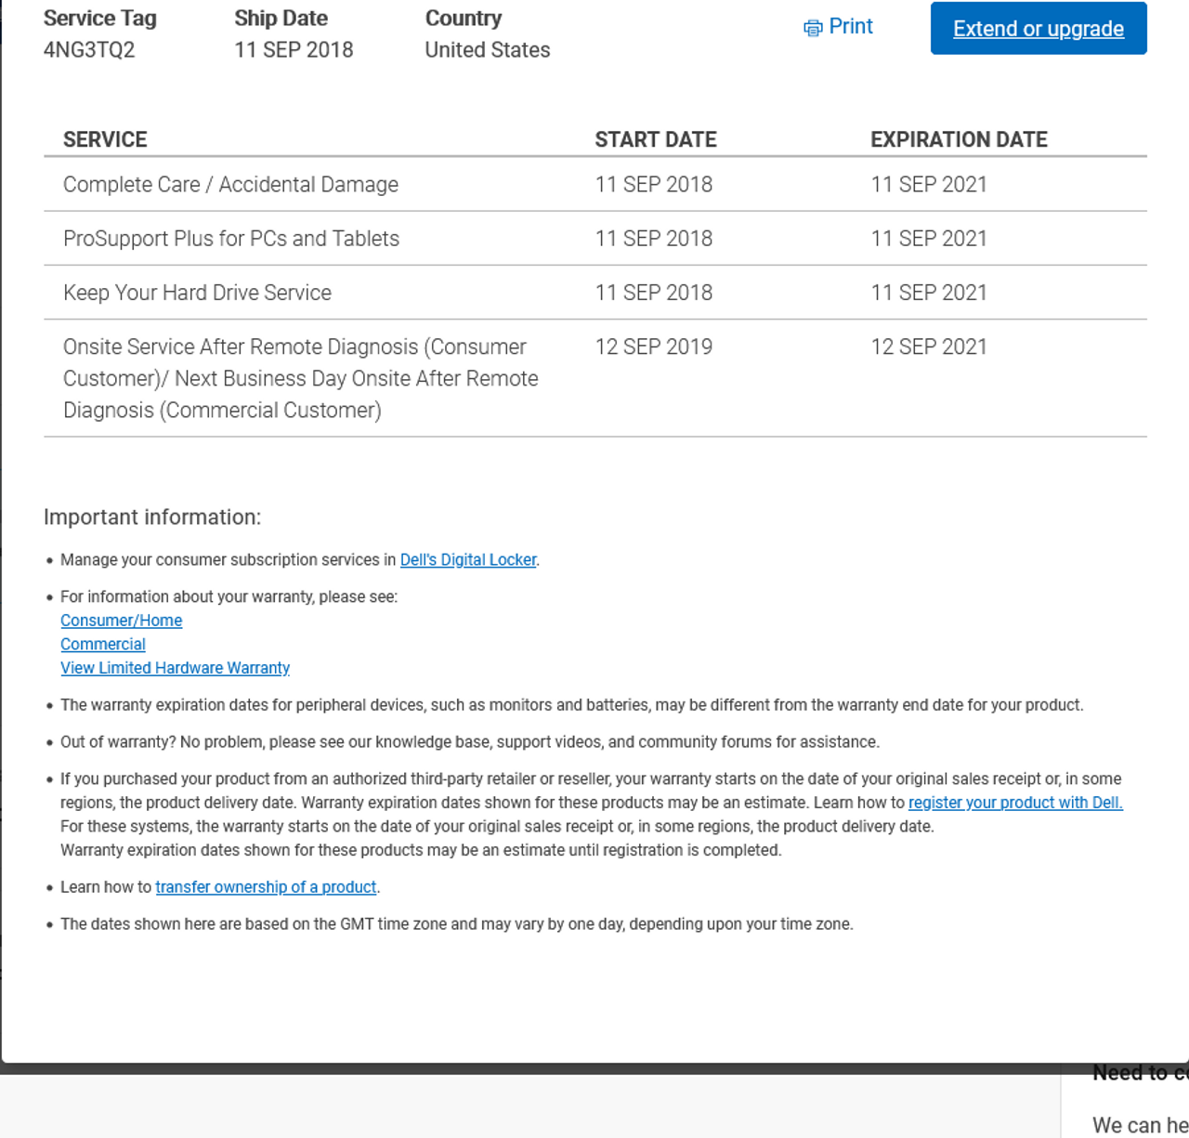Select the Keep Your Hard Drive Service row
This screenshot has height=1138, width=1189.
(197, 293)
